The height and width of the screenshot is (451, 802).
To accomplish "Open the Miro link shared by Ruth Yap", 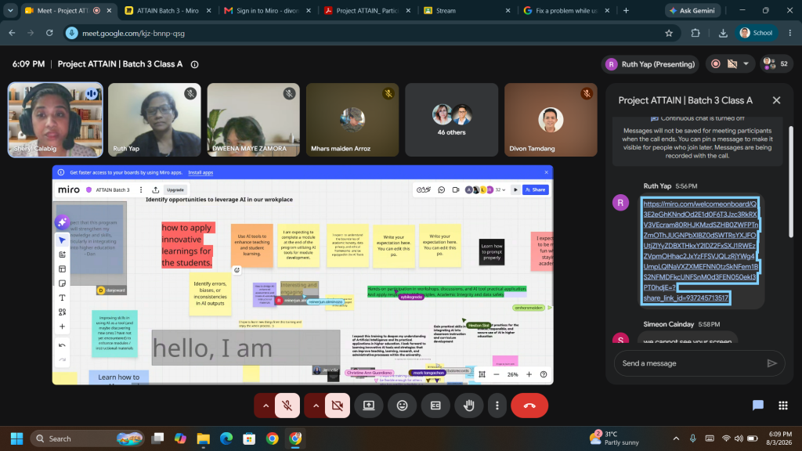I will tap(700, 251).
